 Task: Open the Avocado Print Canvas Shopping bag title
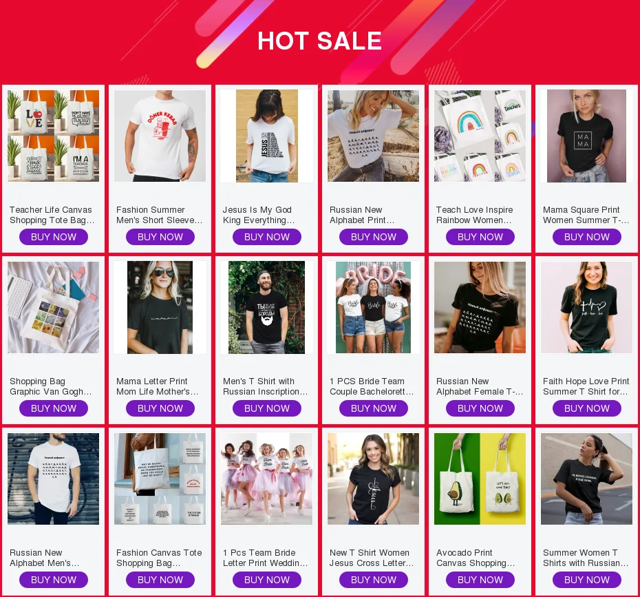coord(476,558)
